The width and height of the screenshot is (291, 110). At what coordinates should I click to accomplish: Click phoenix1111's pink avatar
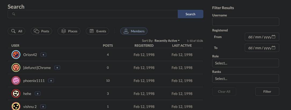click(16, 80)
